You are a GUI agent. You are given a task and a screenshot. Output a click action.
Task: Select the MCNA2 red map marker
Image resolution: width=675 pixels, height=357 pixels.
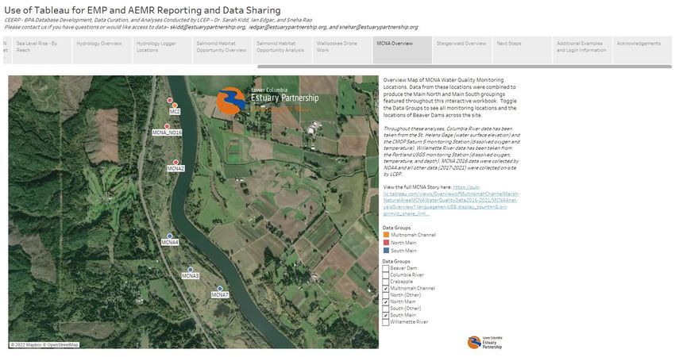pos(175,162)
